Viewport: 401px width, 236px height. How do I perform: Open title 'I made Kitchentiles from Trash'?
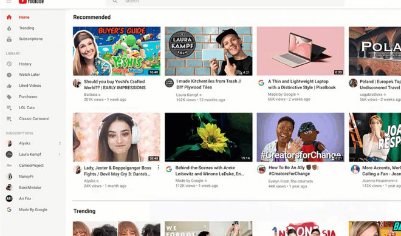[208, 84]
